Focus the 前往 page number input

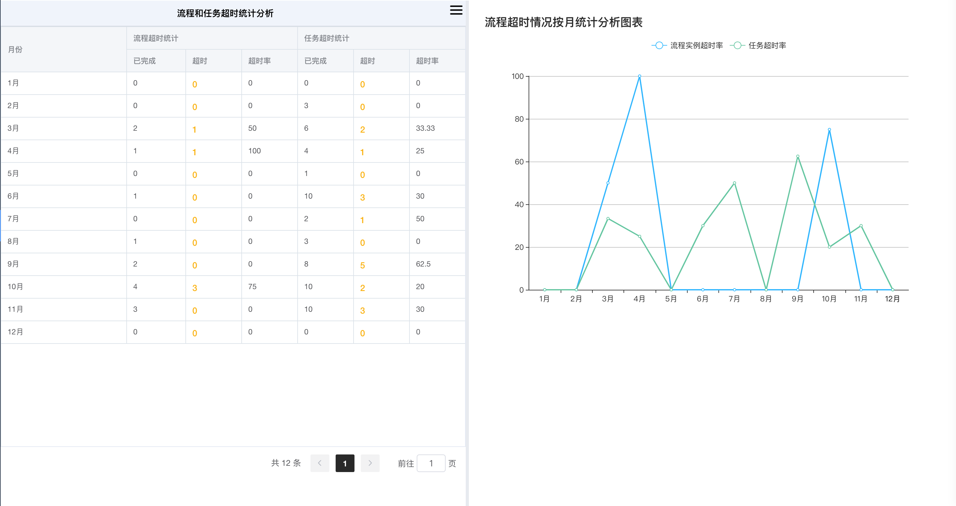431,463
